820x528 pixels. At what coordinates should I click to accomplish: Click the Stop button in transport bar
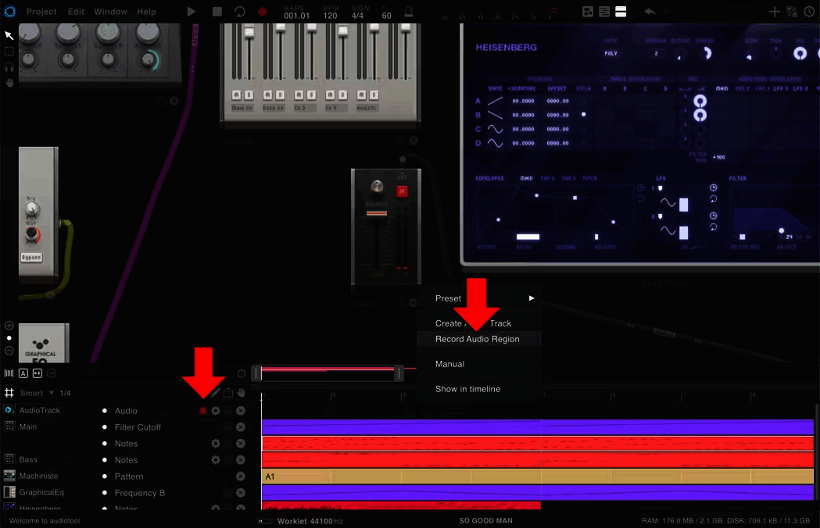pos(217,12)
